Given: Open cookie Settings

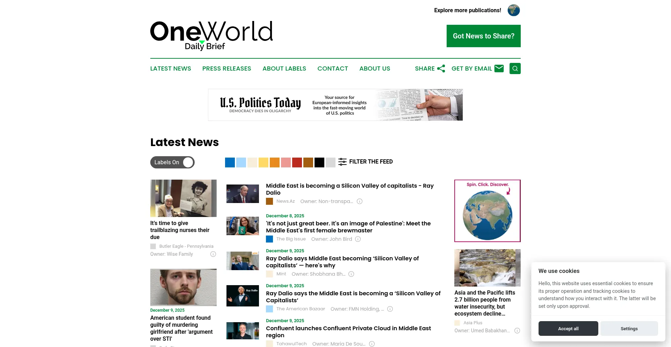Looking at the screenshot, I should [x=629, y=328].
